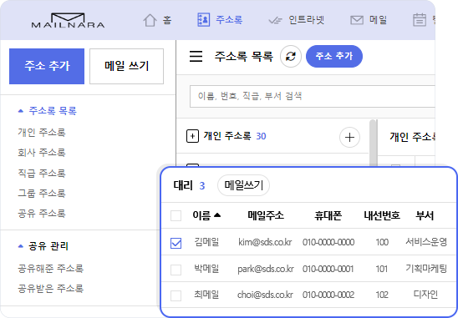Viewport: 458px width, 318px height.
Task: Open 메일 menu label
Action: point(379,20)
